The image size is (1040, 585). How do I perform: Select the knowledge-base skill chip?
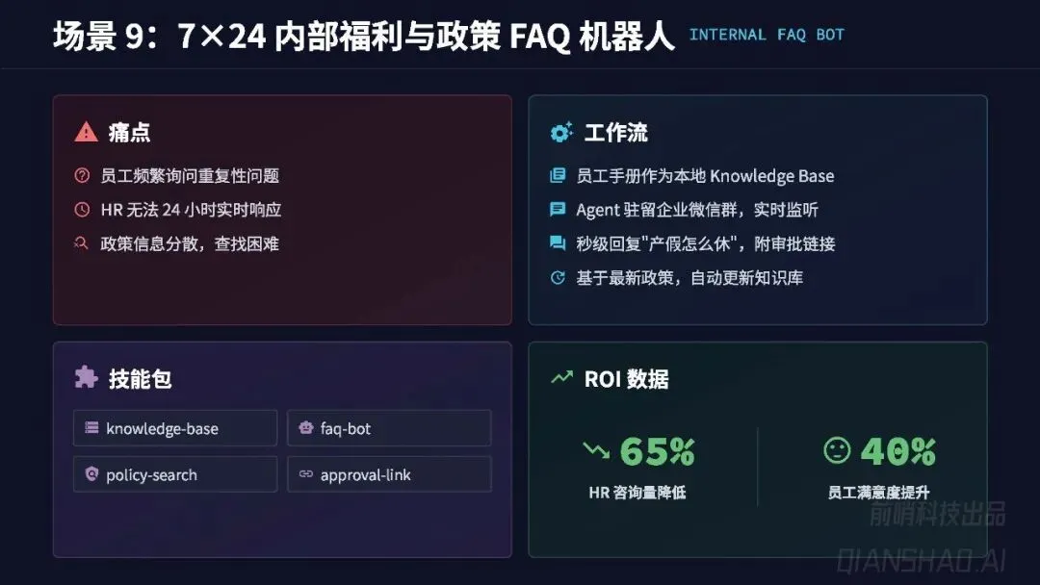coord(175,428)
